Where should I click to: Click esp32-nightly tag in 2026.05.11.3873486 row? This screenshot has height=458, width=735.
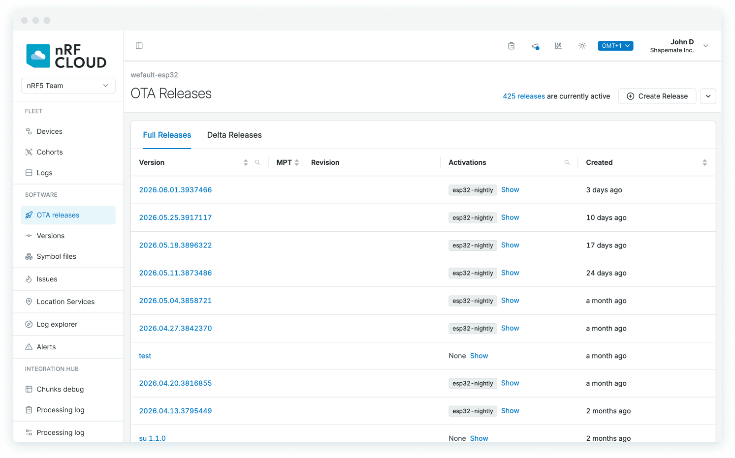click(473, 273)
